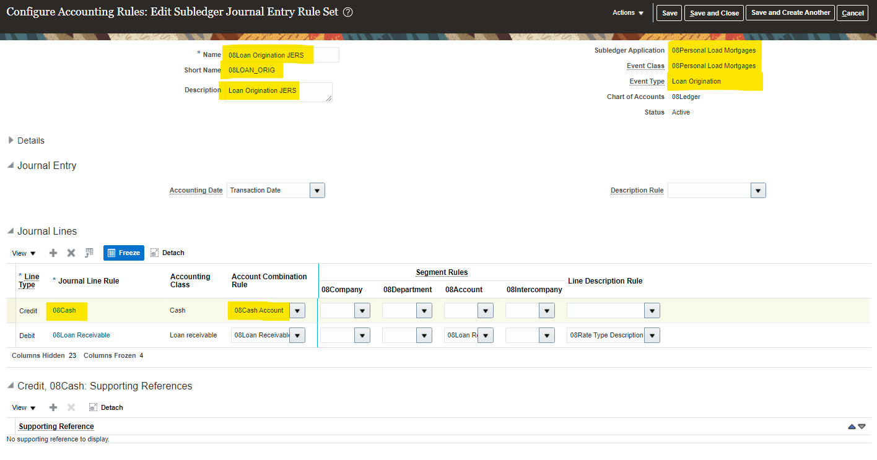The height and width of the screenshot is (460, 877).
Task: Delete the selected journal line
Action: coord(71,253)
